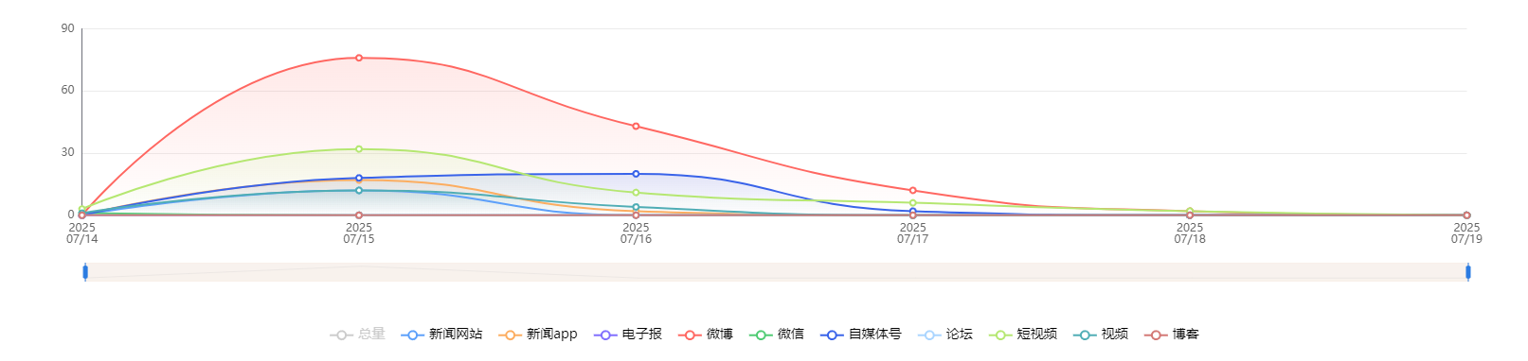
Task: Select the 自媒体号 data point on 07/16
Action: pos(636,174)
